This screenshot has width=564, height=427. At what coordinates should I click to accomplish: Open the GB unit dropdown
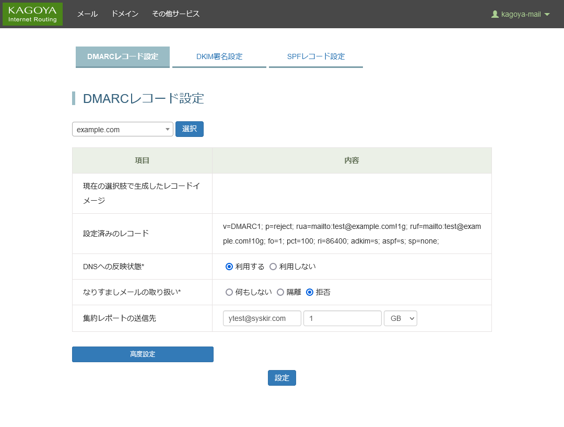click(x=401, y=318)
